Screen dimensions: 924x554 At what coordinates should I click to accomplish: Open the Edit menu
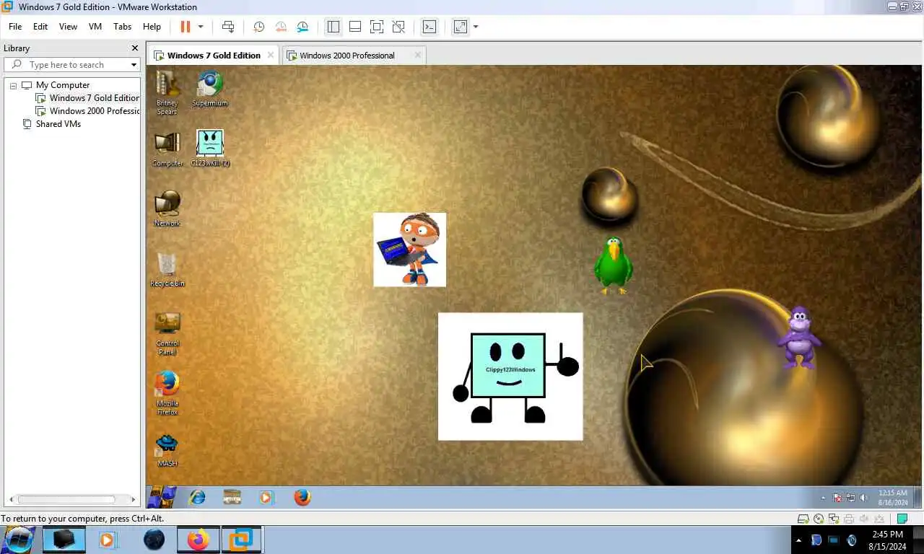coord(40,27)
